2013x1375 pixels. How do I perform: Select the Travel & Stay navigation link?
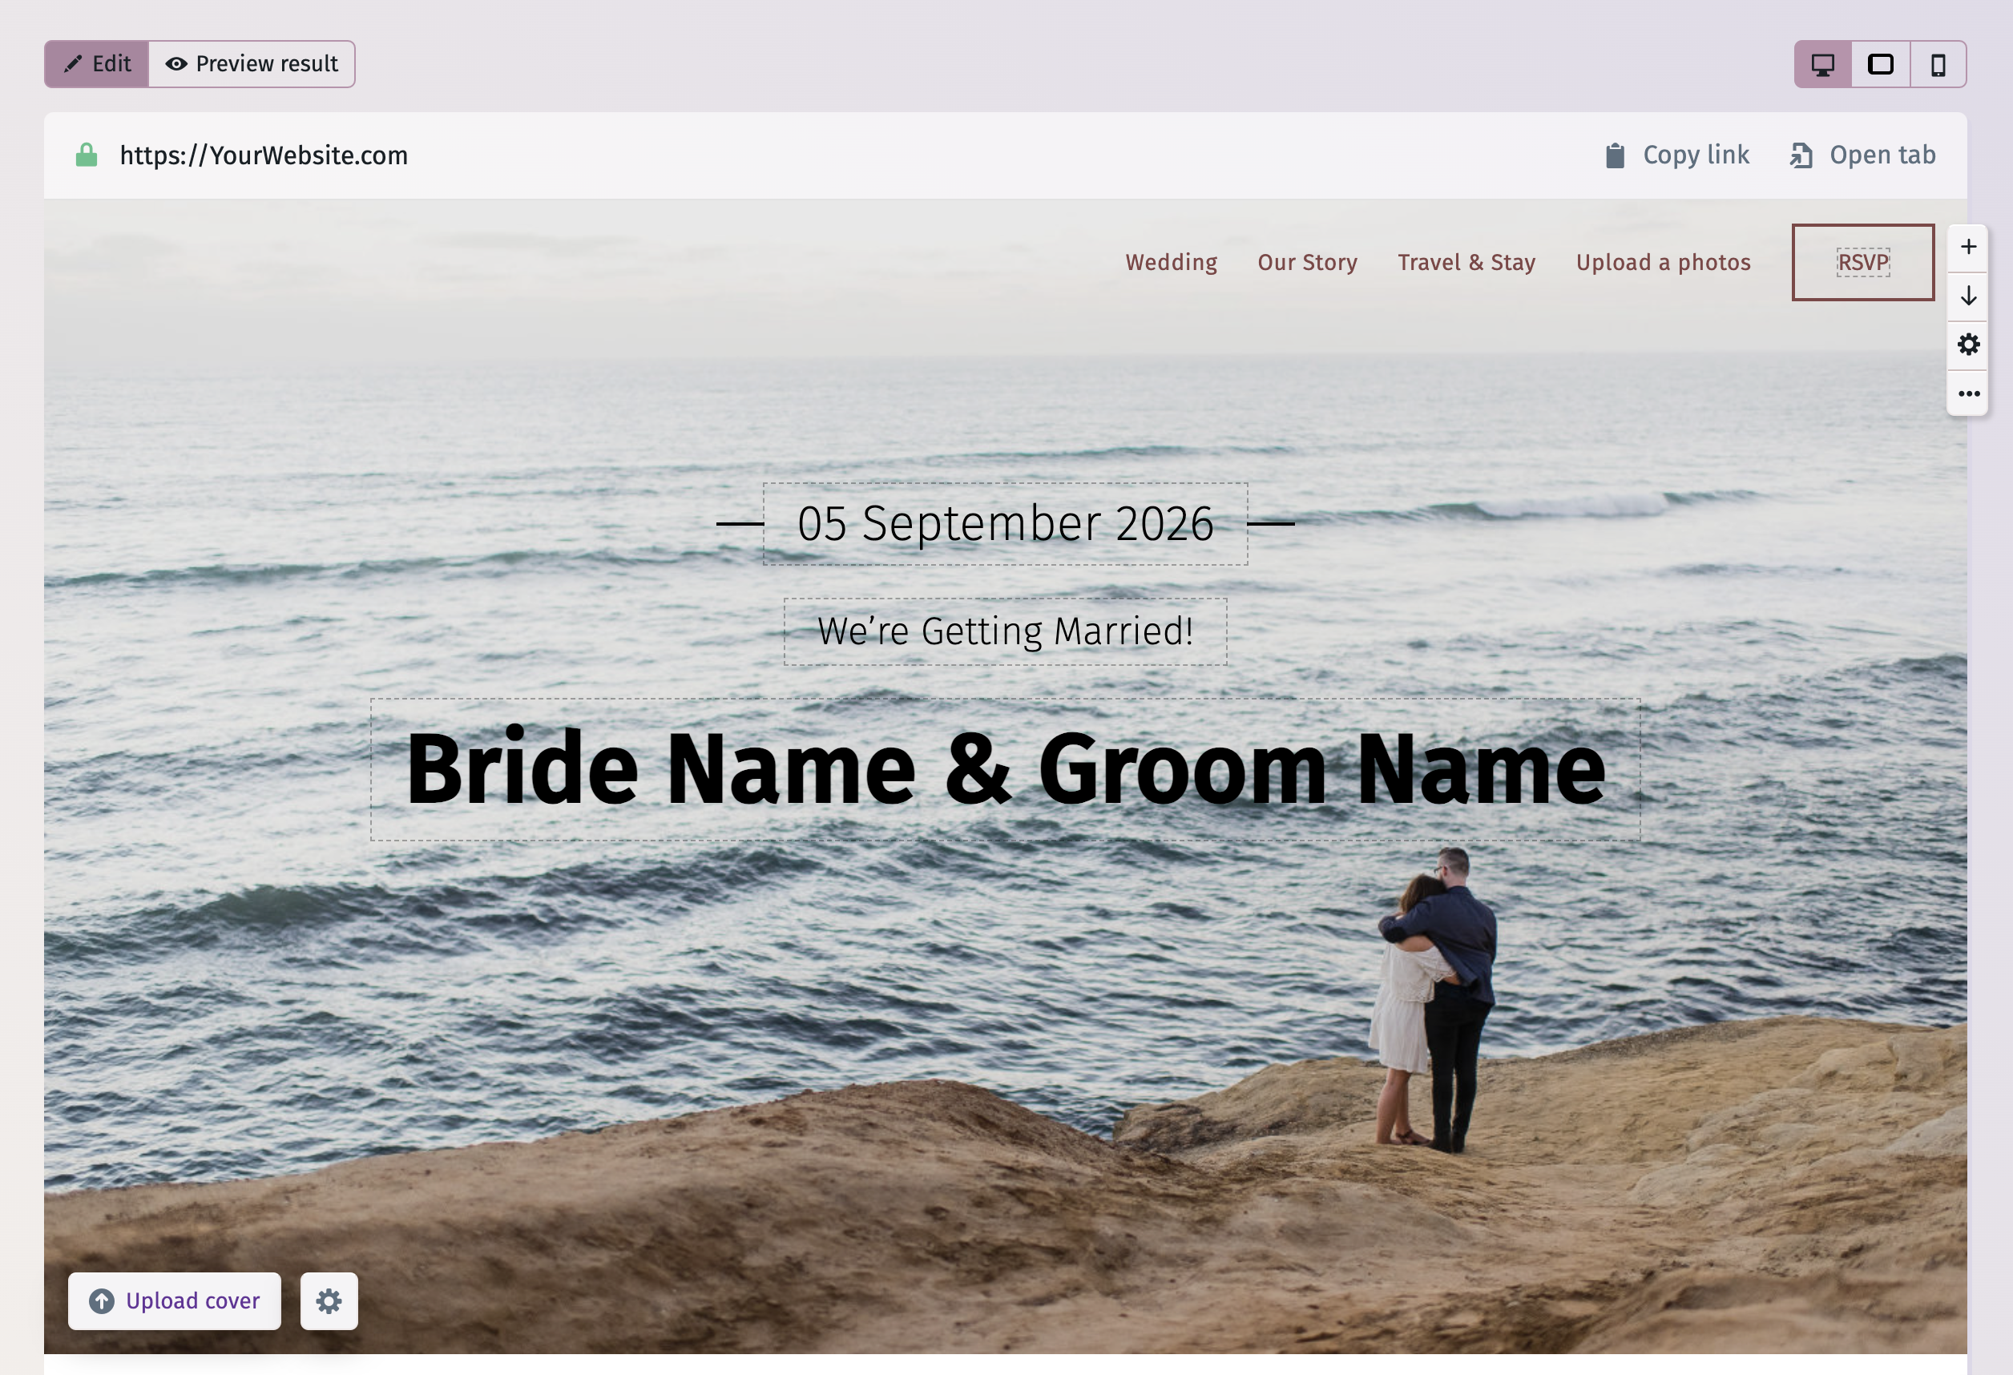tap(1466, 262)
